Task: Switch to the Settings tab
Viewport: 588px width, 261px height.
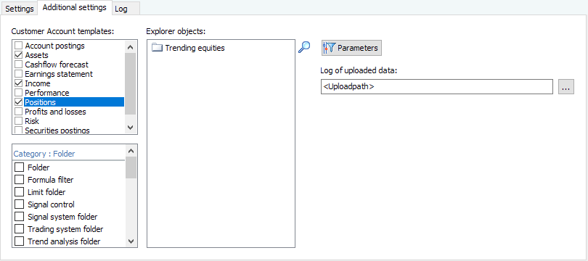Action: (x=20, y=9)
